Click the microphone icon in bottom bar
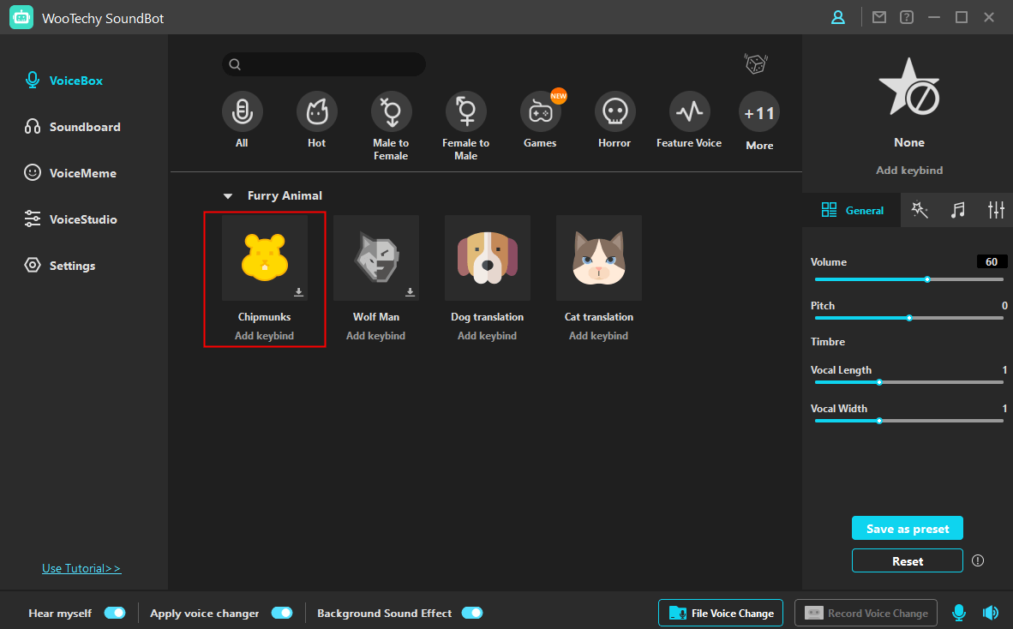 pyautogui.click(x=959, y=613)
